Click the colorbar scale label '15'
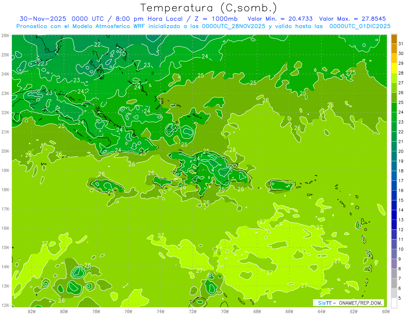 pyautogui.click(x=401, y=200)
